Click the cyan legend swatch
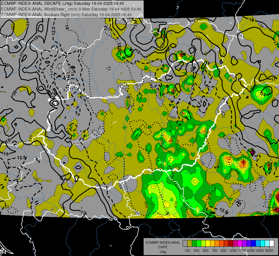The image size is (279, 256). tap(263, 243)
